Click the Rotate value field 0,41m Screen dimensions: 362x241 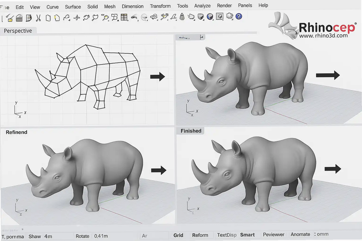pyautogui.click(x=101, y=236)
